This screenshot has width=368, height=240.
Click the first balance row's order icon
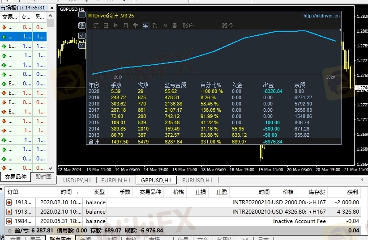[x=9, y=202]
